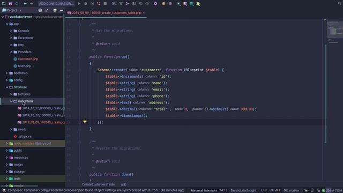Click the Open folder icon in main toolbar
The image size is (343, 193).
pyautogui.click(x=4, y=4)
